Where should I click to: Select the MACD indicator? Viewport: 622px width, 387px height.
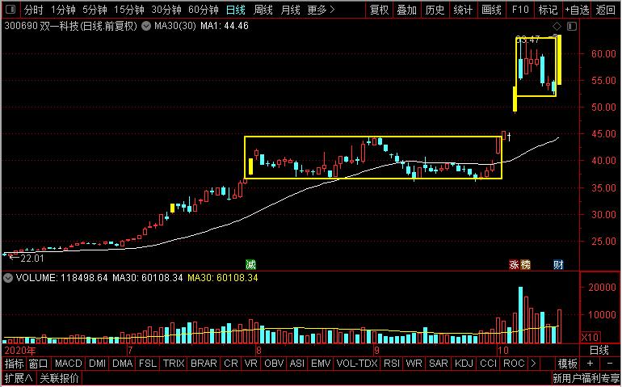[68, 364]
